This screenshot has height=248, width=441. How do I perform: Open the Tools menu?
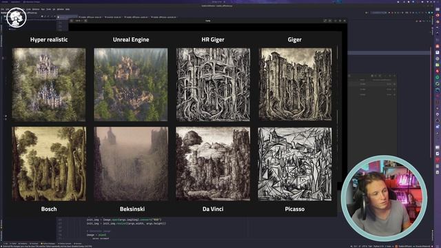49,9
